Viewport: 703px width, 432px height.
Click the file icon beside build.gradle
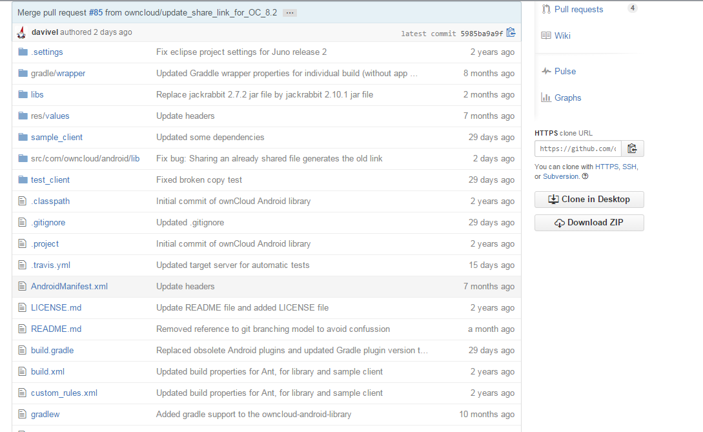click(23, 351)
